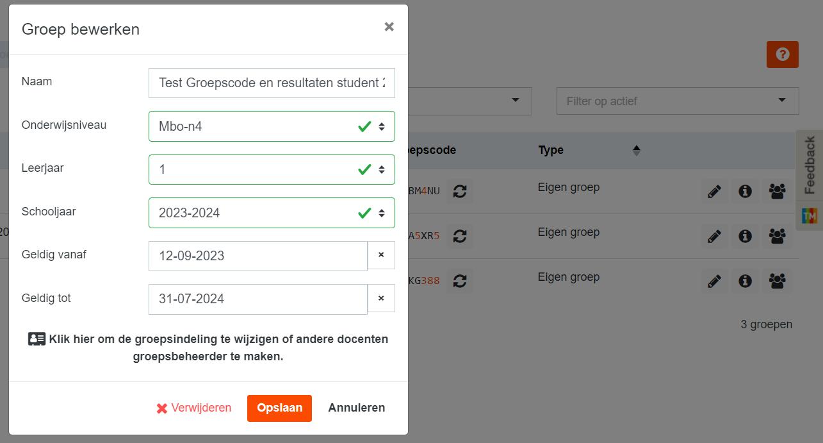823x443 pixels.
Task: Regenerate the groepscode ending in A5XR5
Action: (x=459, y=236)
